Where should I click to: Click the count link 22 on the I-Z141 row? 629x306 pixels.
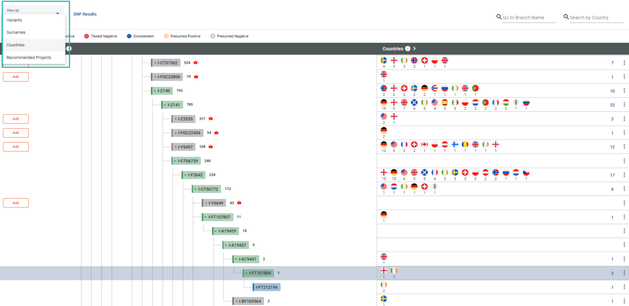coord(612,105)
